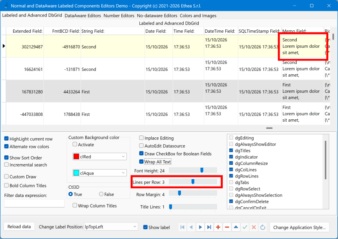
Task: Uncheck dgConfirmDelete option
Action: [231, 201]
